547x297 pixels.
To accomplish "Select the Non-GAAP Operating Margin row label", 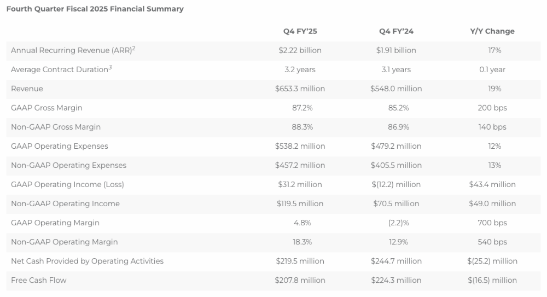I will click(65, 242).
